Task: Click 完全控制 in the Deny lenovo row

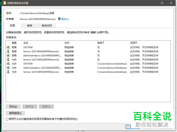Action: 69,51
